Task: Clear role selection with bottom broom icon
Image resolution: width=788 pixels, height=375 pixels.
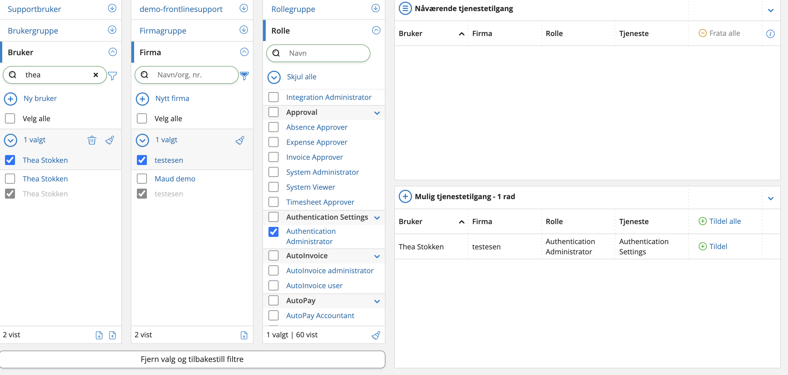Action: coord(376,335)
